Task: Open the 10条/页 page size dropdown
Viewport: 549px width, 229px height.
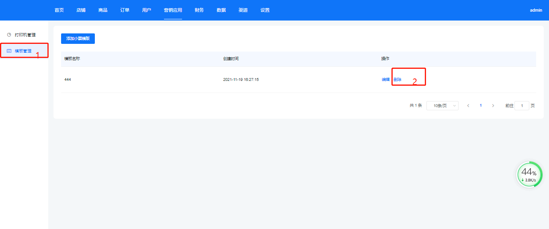Action: [442, 105]
